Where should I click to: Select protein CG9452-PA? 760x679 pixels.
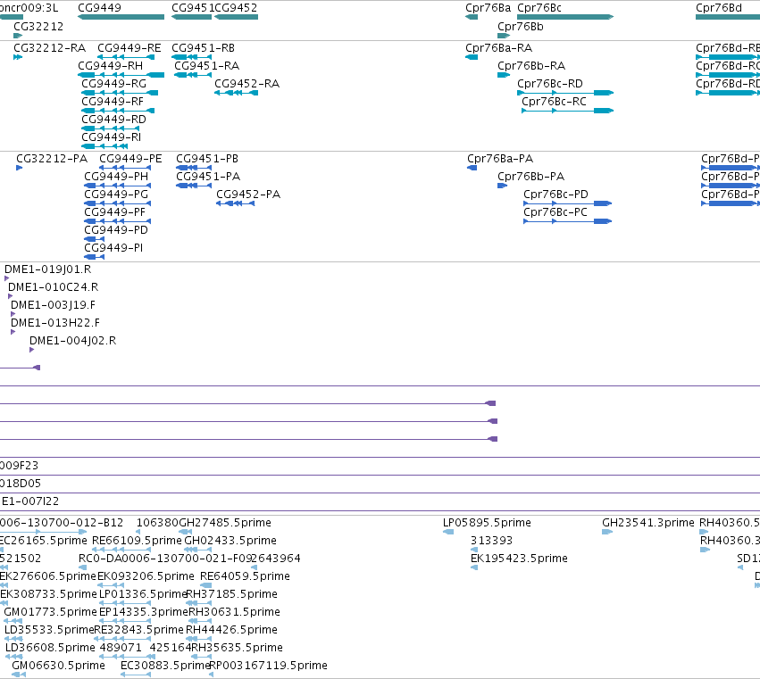[248, 195]
